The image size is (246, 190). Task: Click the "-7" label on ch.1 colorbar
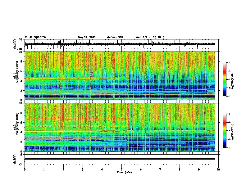coord(229,96)
